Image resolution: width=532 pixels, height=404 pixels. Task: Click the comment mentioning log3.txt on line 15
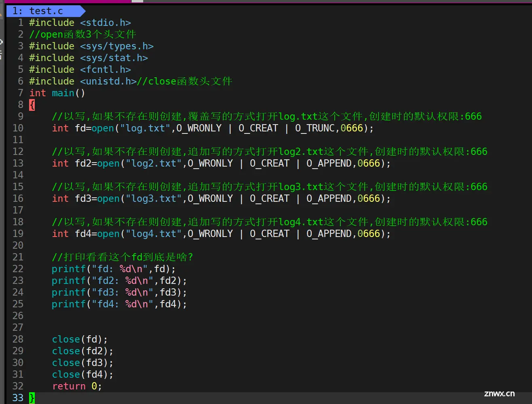270,187
